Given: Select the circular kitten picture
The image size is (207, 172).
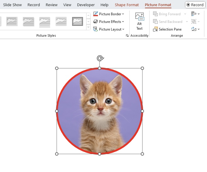Looking at the screenshot, I should (x=99, y=111).
